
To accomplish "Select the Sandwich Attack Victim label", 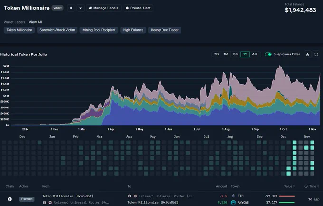I will (57, 30).
